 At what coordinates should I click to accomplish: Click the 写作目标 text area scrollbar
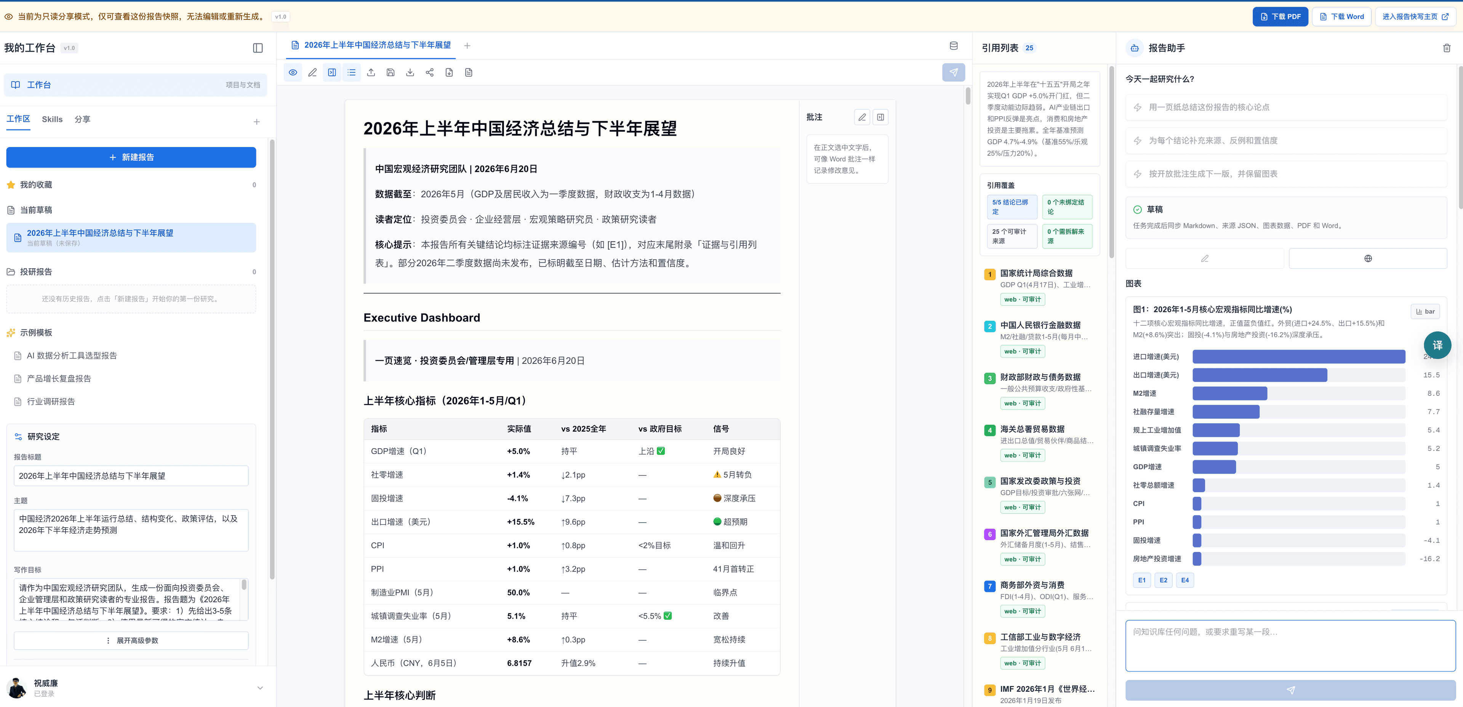point(244,585)
